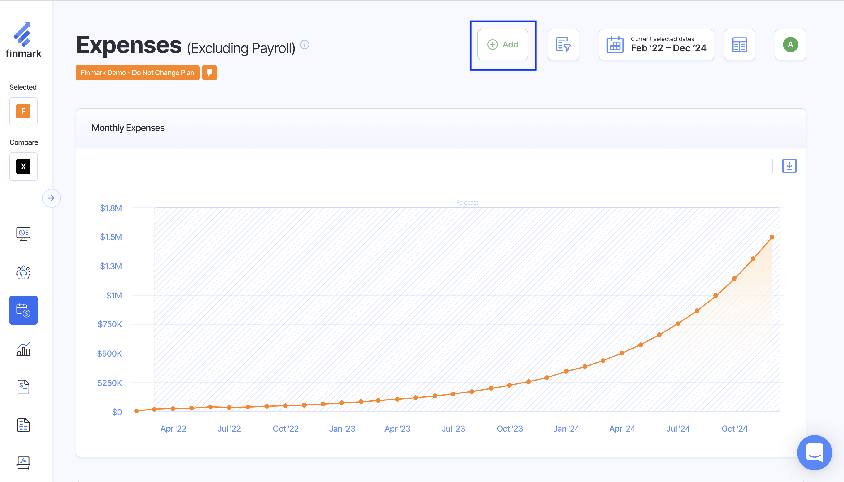
Task: Open the dollar invoice document sidebar icon
Action: pyautogui.click(x=23, y=387)
